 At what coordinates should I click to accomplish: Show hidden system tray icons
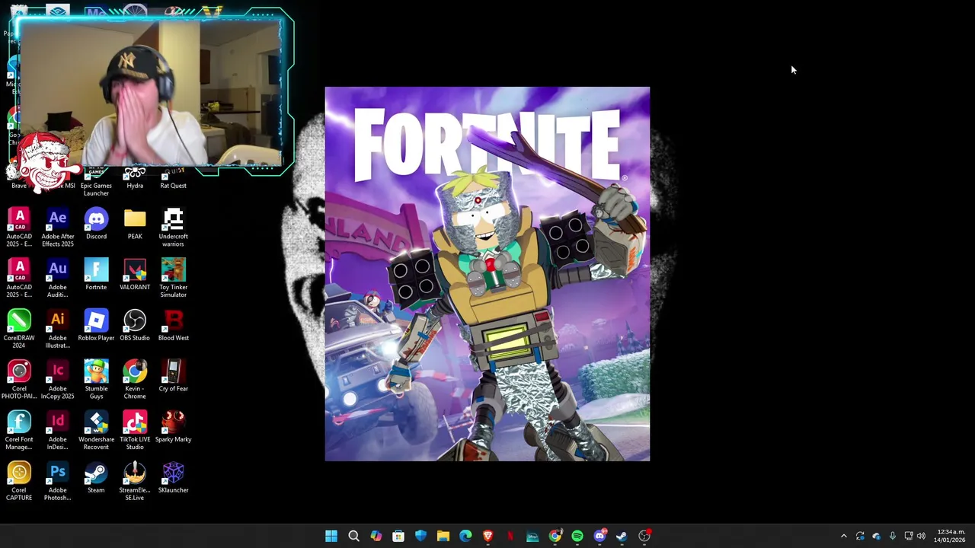[843, 536]
